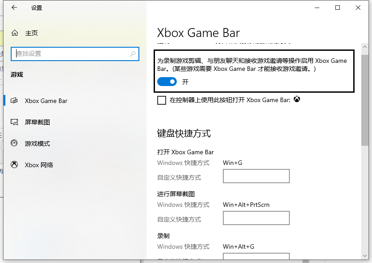
Task: Click the 开 label beside the switch
Action: [x=185, y=82]
